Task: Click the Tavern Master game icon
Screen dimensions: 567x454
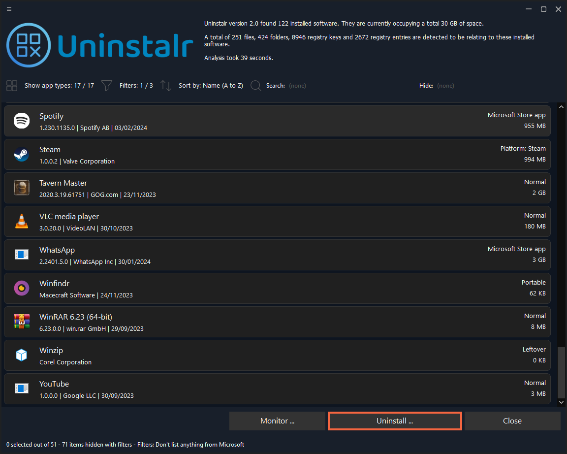Action: coord(22,188)
